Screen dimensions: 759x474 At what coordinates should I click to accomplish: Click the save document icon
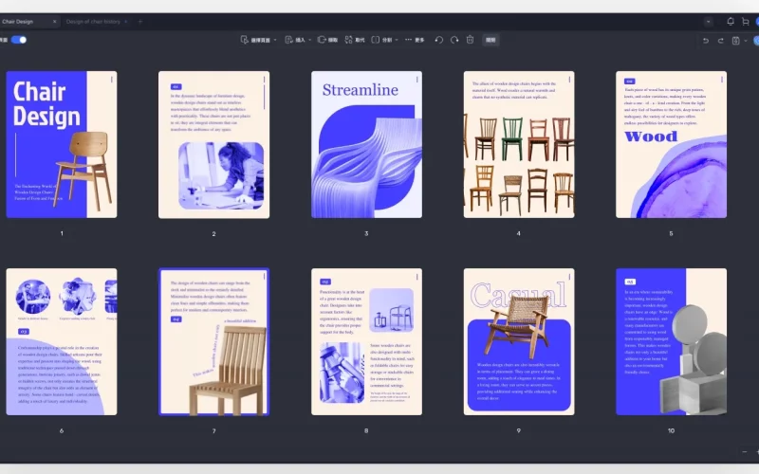736,41
